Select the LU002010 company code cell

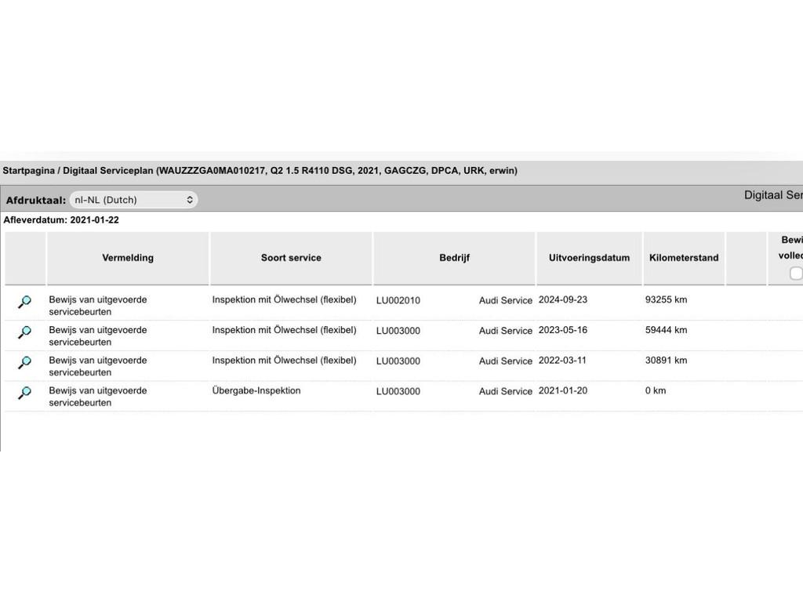point(398,301)
